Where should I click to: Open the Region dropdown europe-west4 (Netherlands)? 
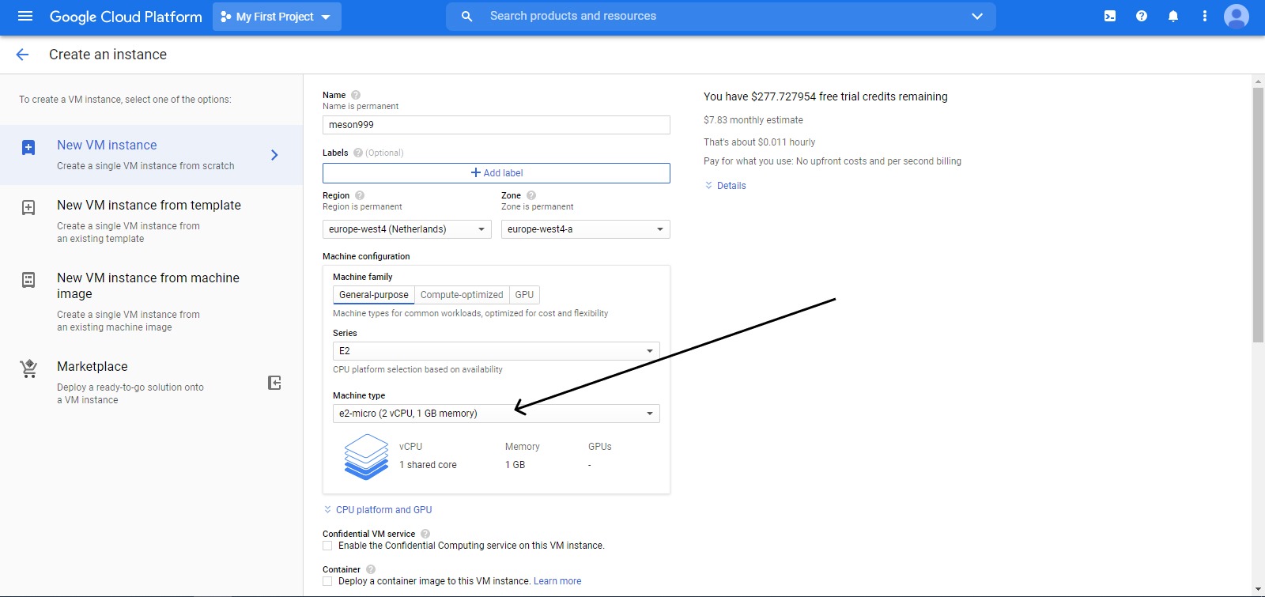407,229
